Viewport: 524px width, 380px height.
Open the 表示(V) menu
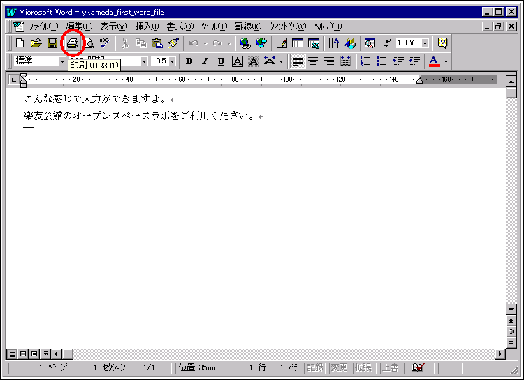114,26
